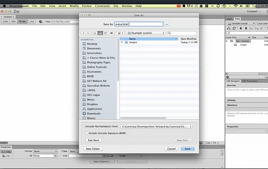
Task: Toggle CSS mode in Properties panel
Action: [x=6, y=156]
